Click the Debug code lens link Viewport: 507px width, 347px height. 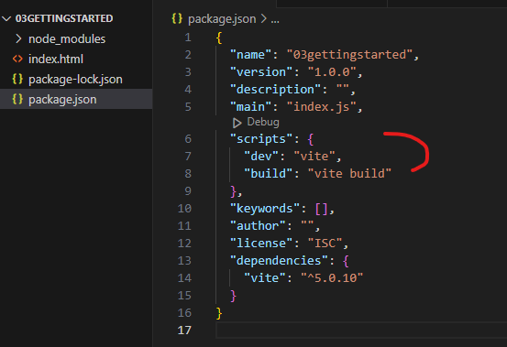pyautogui.click(x=263, y=122)
